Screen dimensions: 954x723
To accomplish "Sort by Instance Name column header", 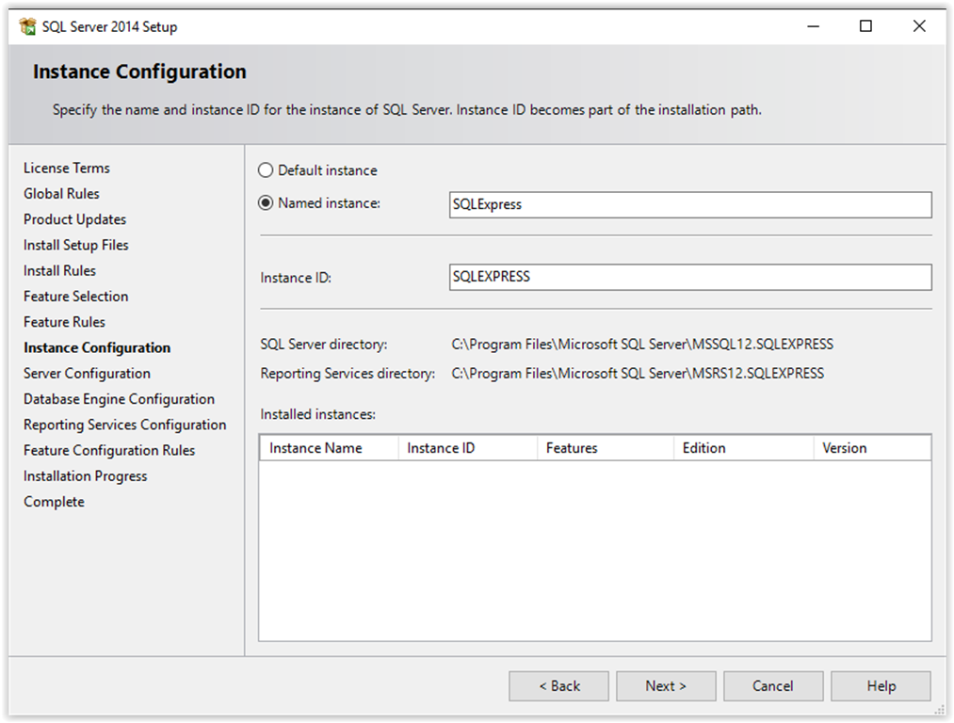I will 330,448.
